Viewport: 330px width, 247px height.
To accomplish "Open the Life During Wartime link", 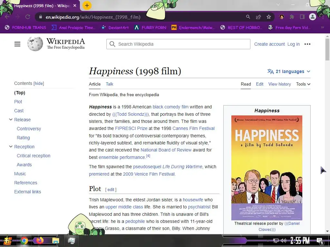I will click(182, 167).
